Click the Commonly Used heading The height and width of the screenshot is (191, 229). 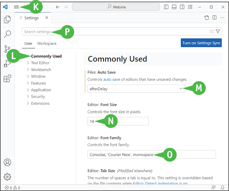[117, 59]
